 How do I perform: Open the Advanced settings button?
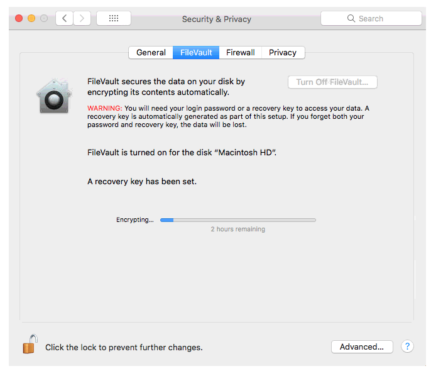pyautogui.click(x=362, y=346)
